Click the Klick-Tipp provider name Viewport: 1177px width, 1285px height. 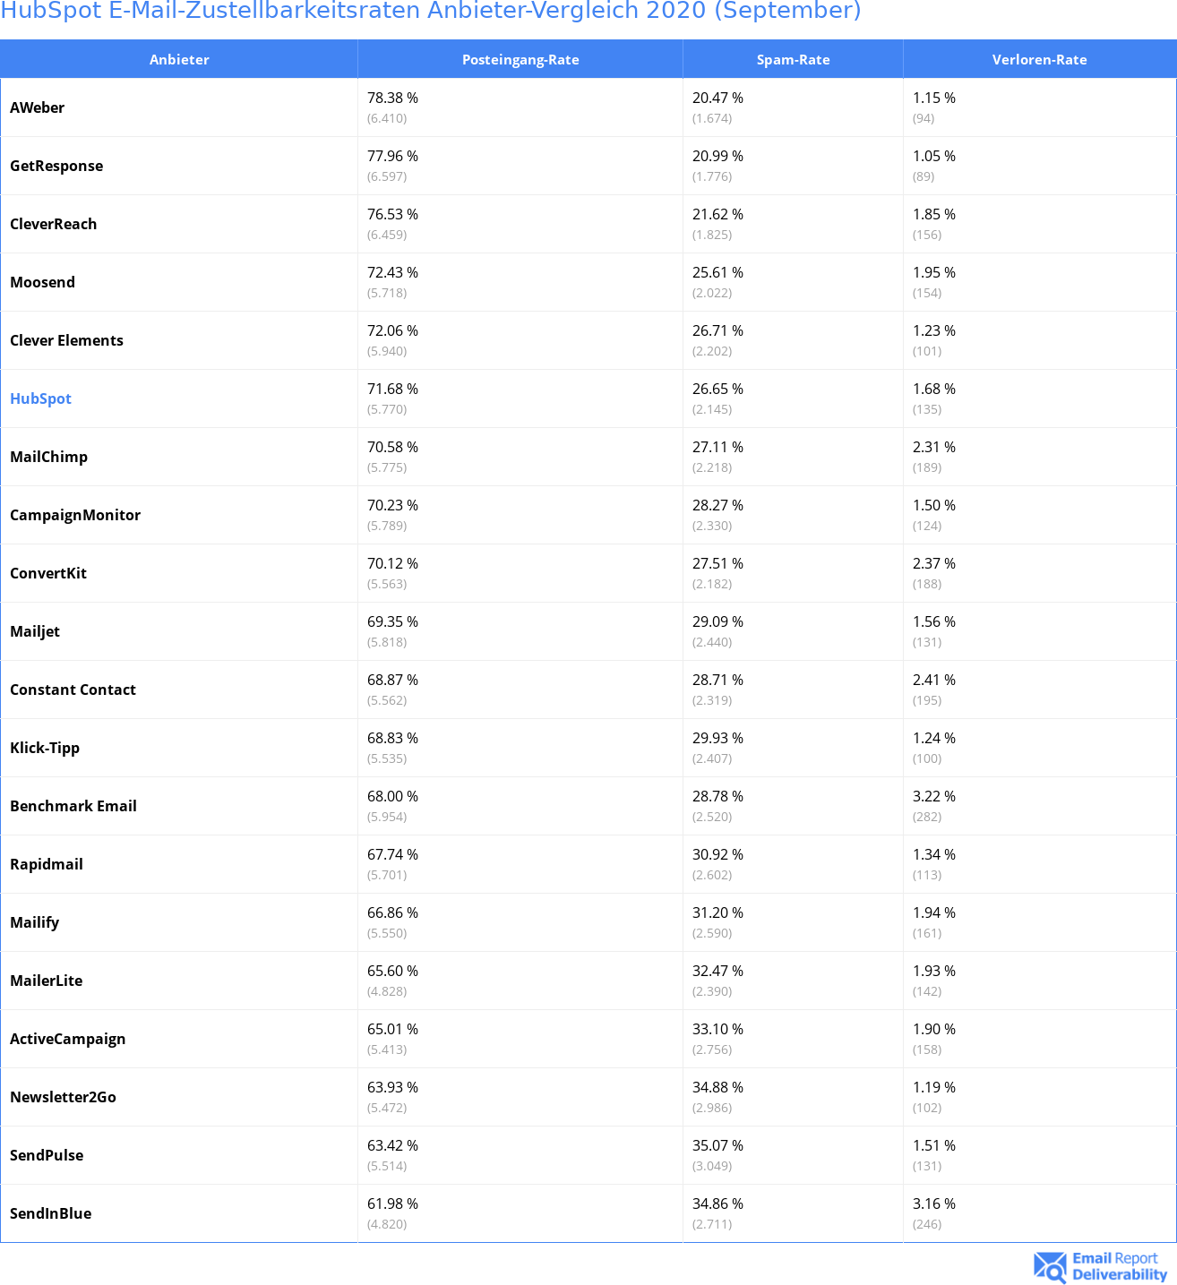click(x=45, y=748)
